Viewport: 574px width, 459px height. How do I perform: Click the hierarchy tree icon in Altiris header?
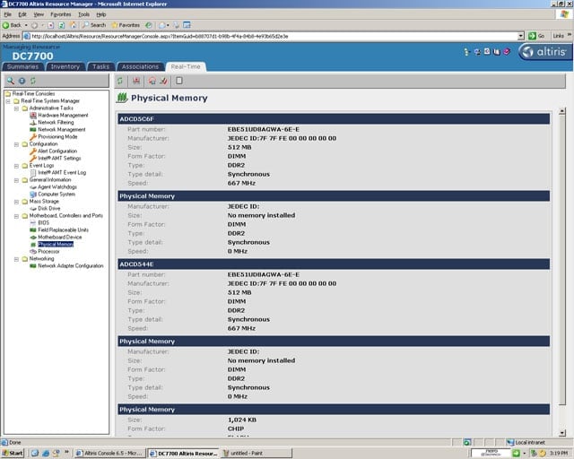(466, 52)
